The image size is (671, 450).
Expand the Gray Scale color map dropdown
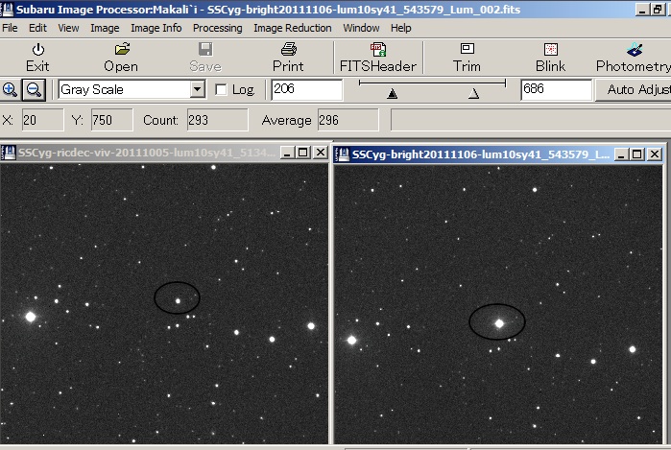pyautogui.click(x=198, y=89)
